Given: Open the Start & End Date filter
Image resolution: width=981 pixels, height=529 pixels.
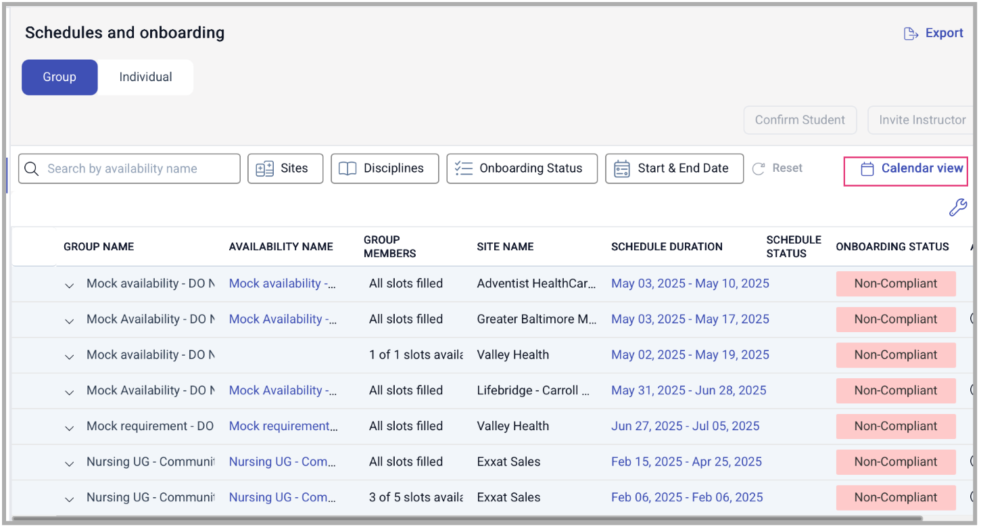Looking at the screenshot, I should tap(674, 169).
